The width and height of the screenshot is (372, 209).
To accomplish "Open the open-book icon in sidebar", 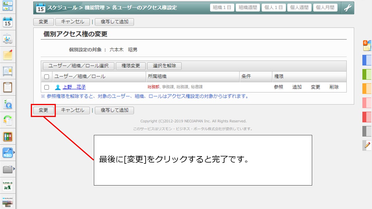I will click(8, 71).
